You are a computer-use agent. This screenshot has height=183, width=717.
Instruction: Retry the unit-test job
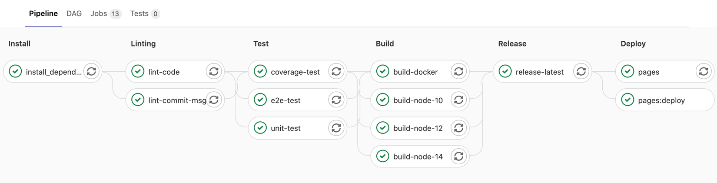[x=336, y=128]
